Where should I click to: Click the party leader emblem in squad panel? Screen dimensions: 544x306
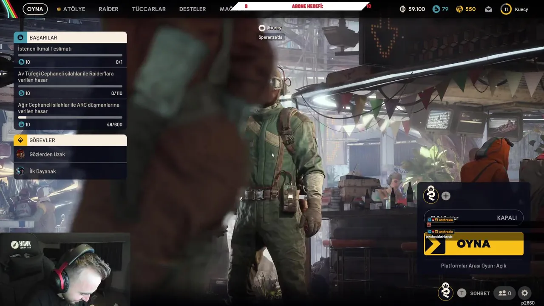point(431,195)
